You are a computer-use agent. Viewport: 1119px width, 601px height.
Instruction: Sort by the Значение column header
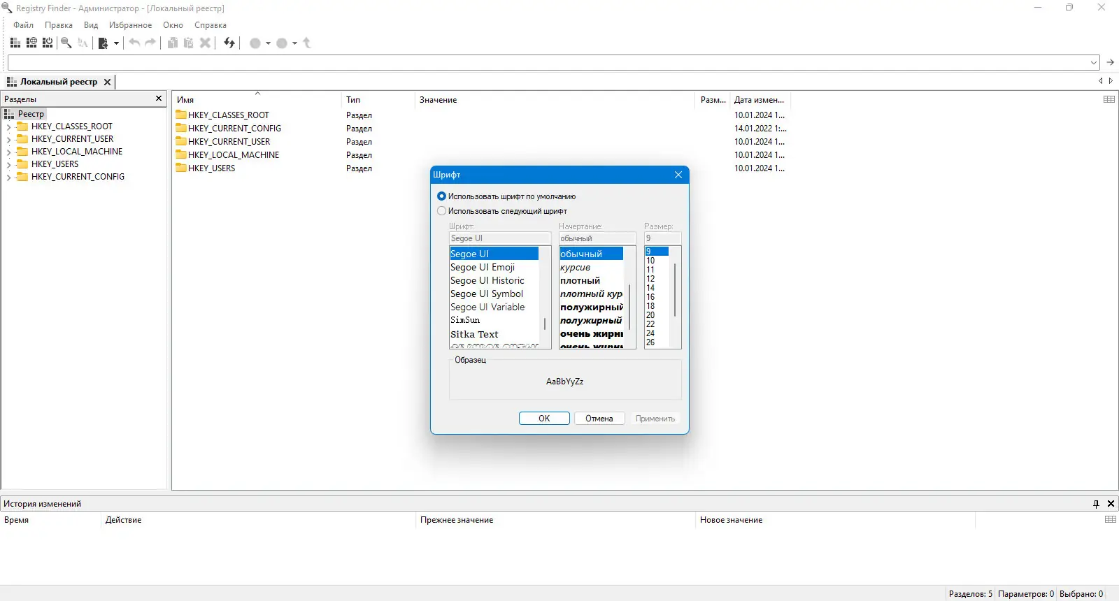coord(555,100)
